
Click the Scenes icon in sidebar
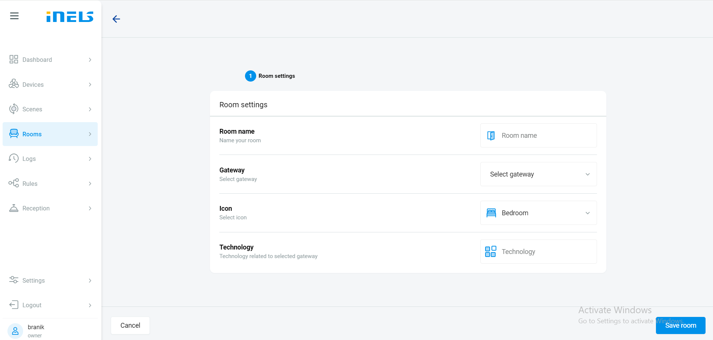(14, 109)
